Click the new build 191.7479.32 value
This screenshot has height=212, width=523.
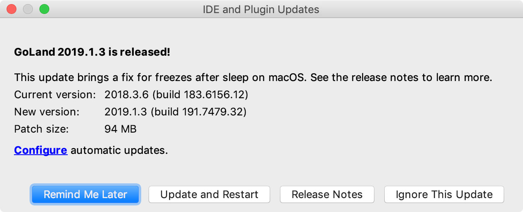(175, 112)
